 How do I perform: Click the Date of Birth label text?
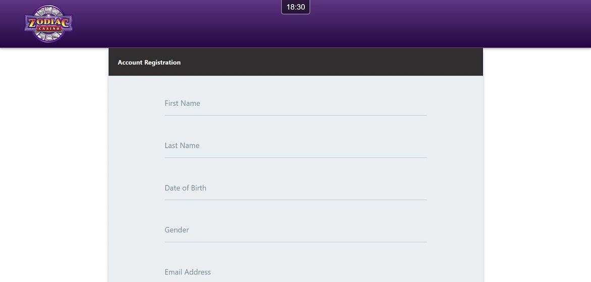pos(185,188)
